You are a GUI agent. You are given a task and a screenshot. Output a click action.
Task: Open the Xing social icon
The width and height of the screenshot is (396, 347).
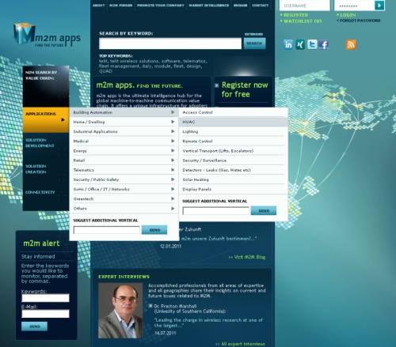pos(300,44)
